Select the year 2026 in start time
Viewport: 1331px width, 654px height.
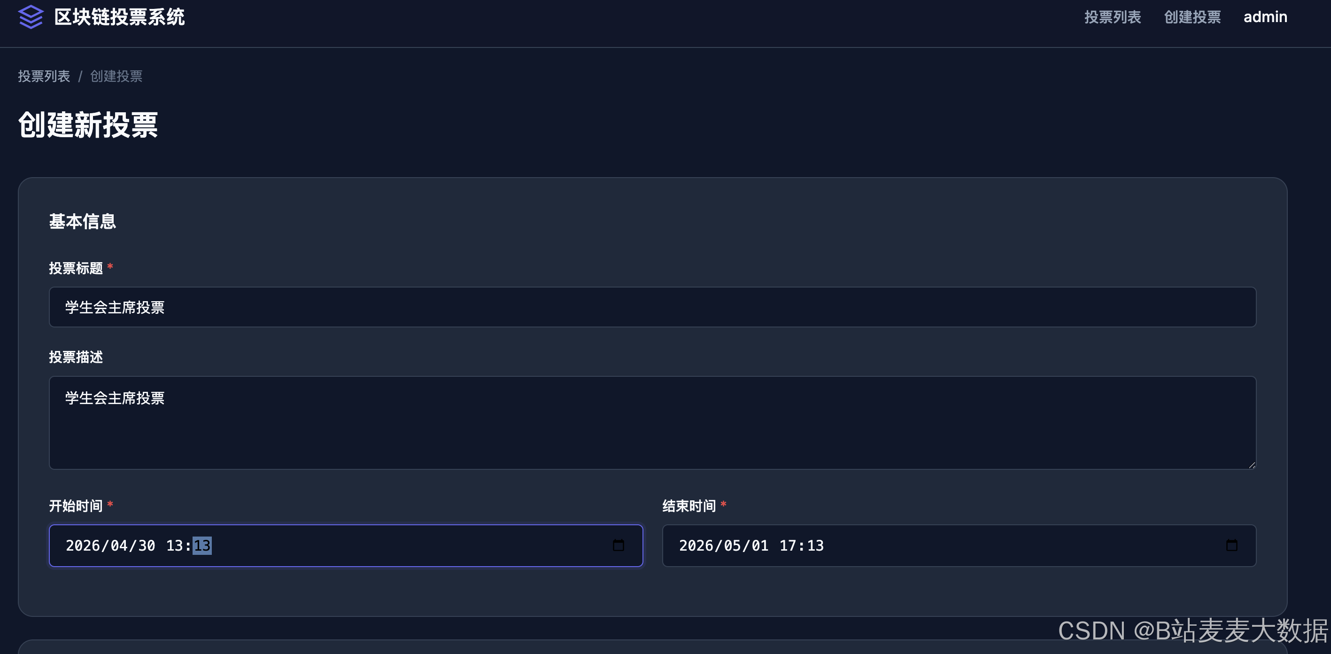pyautogui.click(x=83, y=546)
